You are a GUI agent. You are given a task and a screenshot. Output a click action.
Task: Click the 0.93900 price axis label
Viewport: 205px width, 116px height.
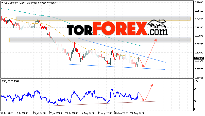(199, 28)
